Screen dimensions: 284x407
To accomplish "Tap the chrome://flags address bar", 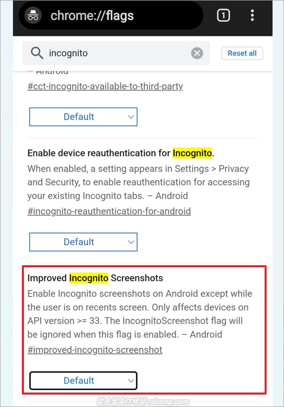I will pyautogui.click(x=111, y=15).
